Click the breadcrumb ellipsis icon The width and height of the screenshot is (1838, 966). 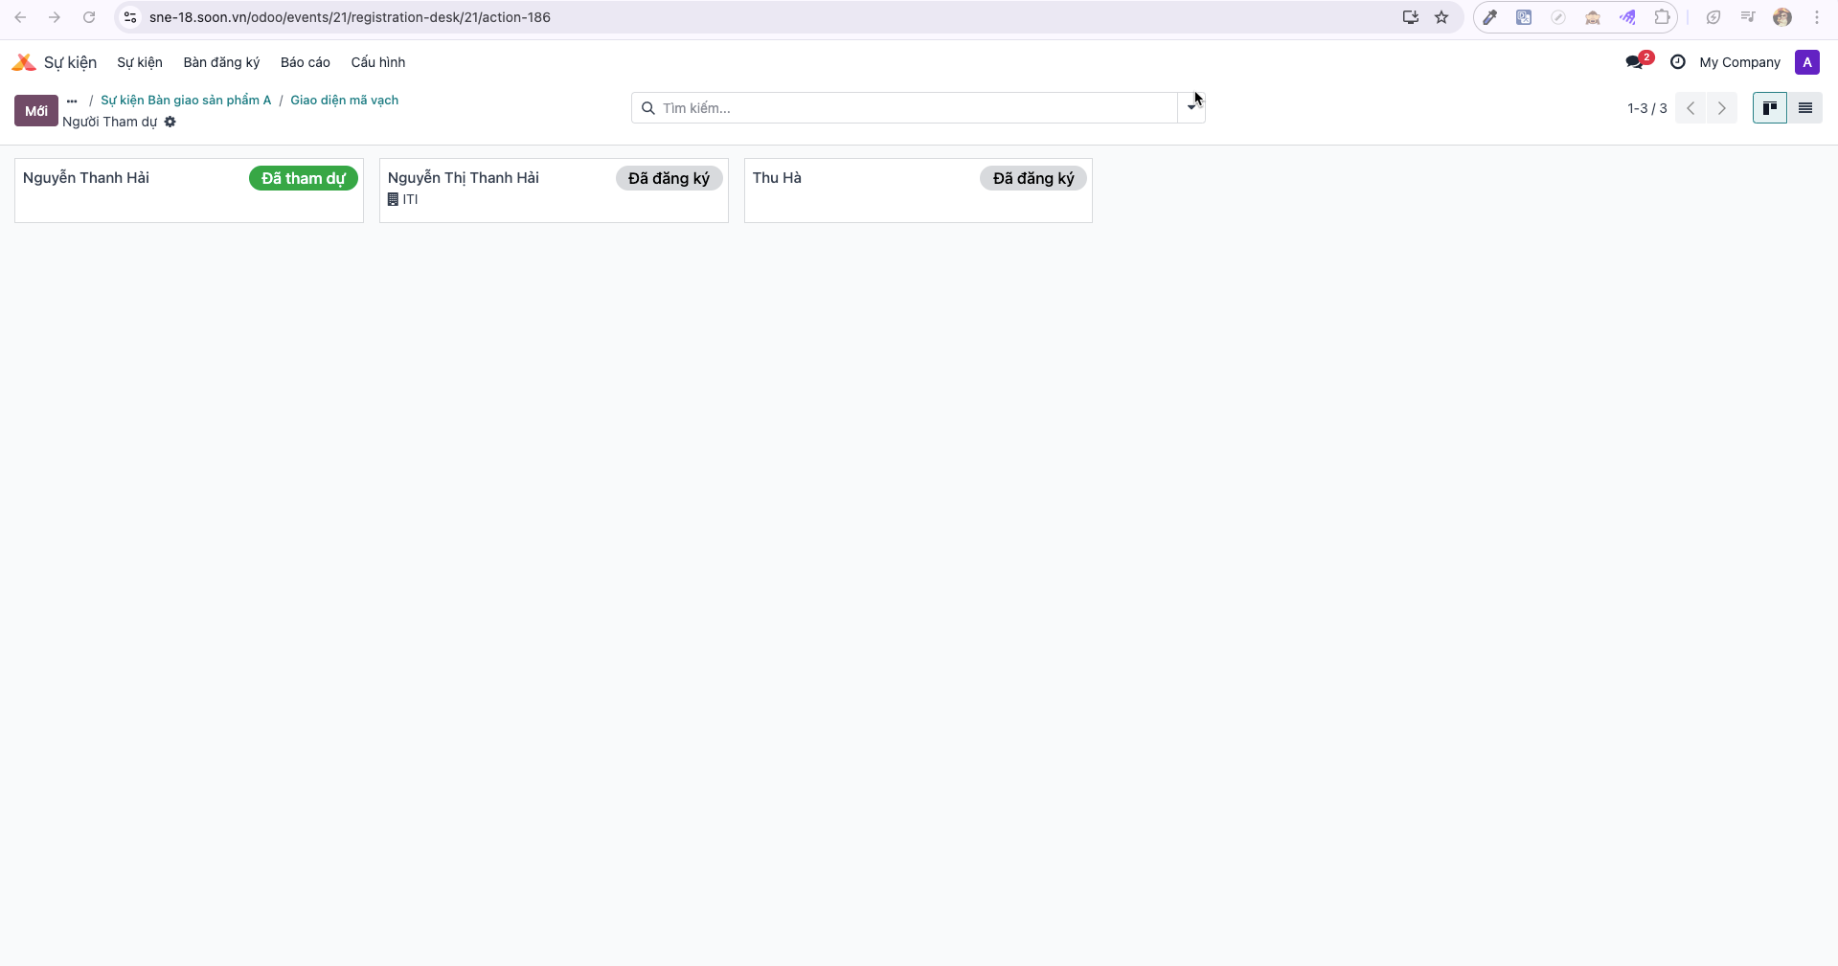tap(72, 101)
